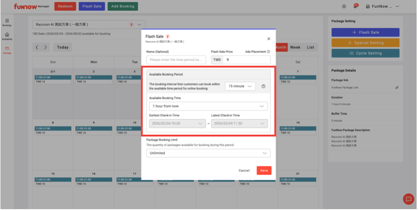
Task: Switch to the List view tab
Action: 310,47
